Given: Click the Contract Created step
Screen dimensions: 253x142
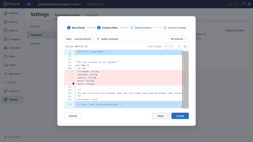Looking at the screenshot, I should [174, 28].
